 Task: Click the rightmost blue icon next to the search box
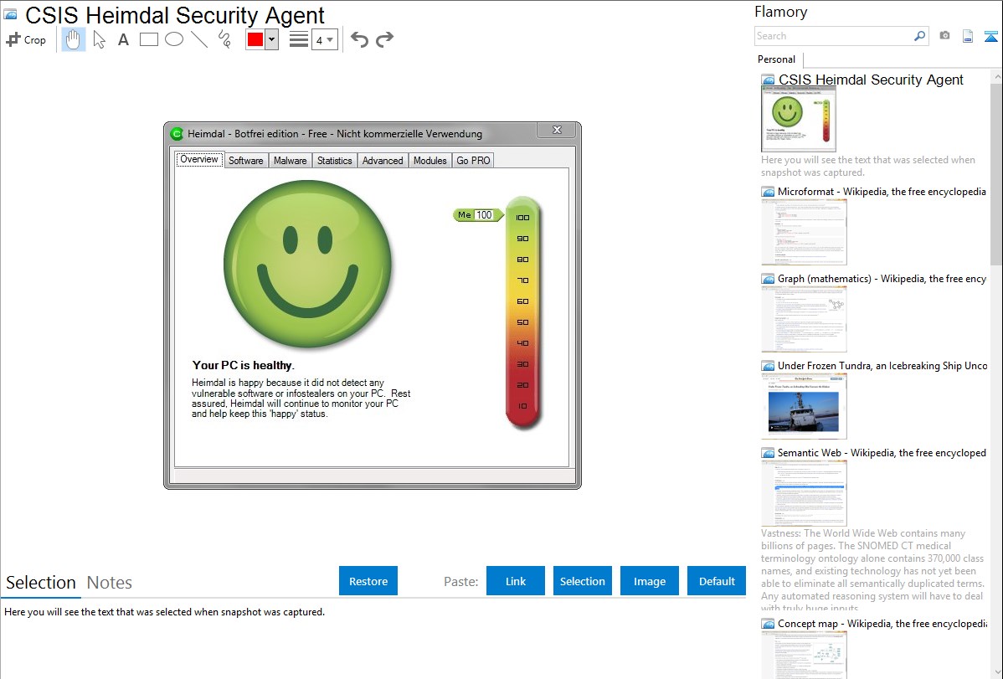click(990, 36)
